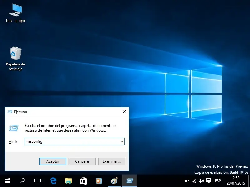The width and height of the screenshot is (250, 187).
Task: Open the Wi-Fi network tray icon
Action: [194, 181]
